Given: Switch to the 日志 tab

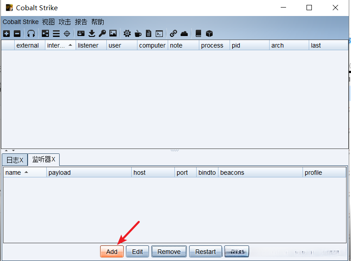Looking at the screenshot, I should (15, 160).
